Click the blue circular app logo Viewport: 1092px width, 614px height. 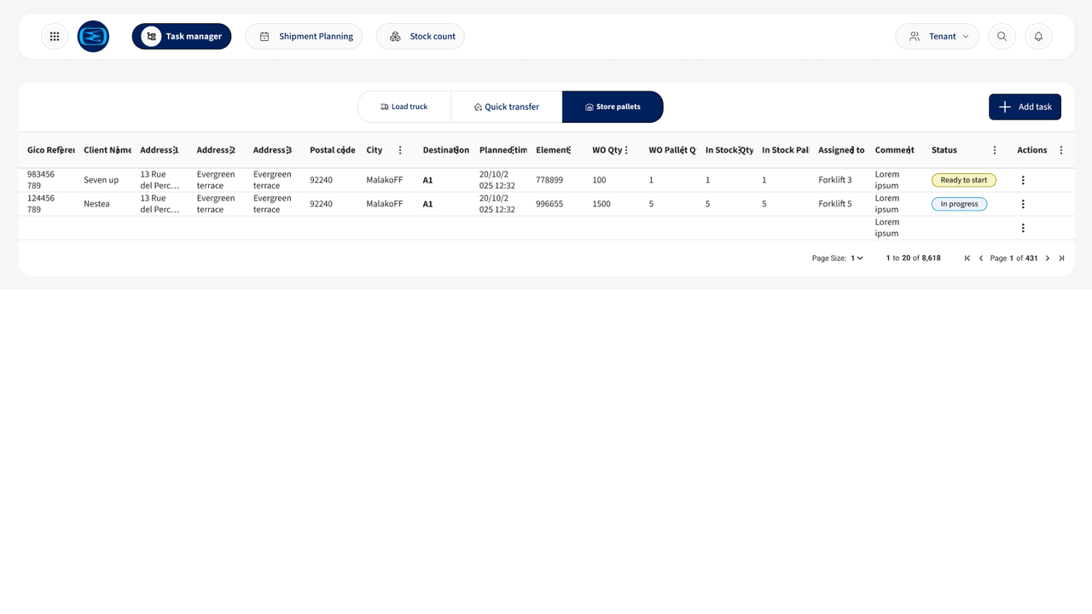(93, 37)
